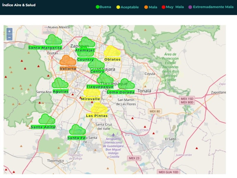Screen dimensions: 237x178
Task: Click the Santa Fe station cloud icon
Action: 77,130
